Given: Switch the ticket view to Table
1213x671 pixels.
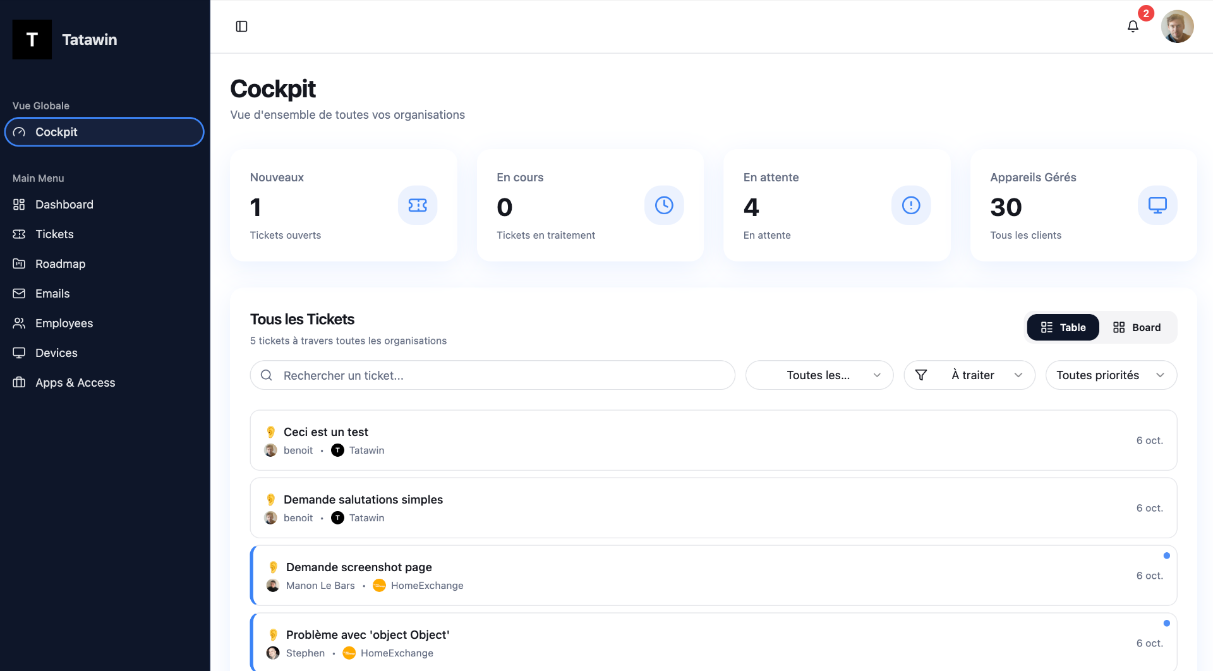Looking at the screenshot, I should pos(1063,327).
